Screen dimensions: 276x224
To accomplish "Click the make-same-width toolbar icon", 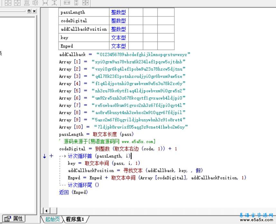I will point(67,3).
